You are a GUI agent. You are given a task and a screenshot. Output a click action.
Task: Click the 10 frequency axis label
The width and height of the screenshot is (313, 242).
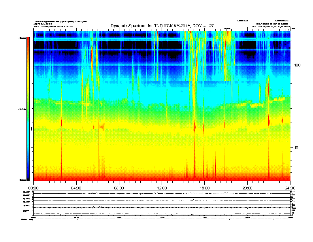[296, 148]
